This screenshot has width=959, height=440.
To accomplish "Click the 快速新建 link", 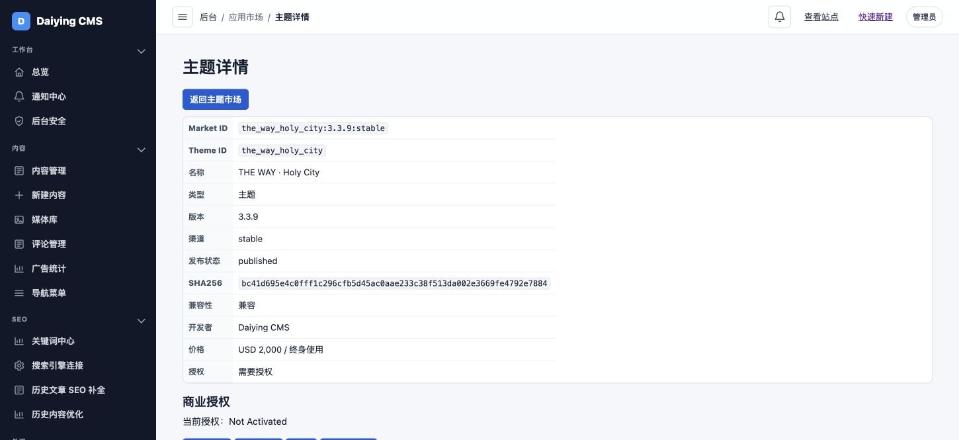I will tap(876, 17).
